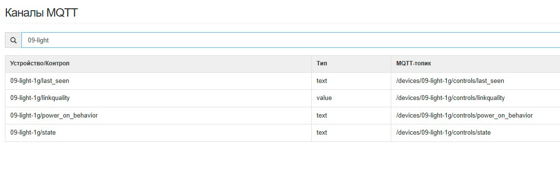This screenshot has width=560, height=180.
Task: Click the Тип column header
Action: point(351,63)
